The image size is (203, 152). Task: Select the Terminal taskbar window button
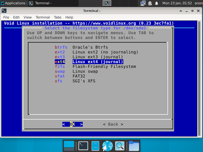point(53,3)
